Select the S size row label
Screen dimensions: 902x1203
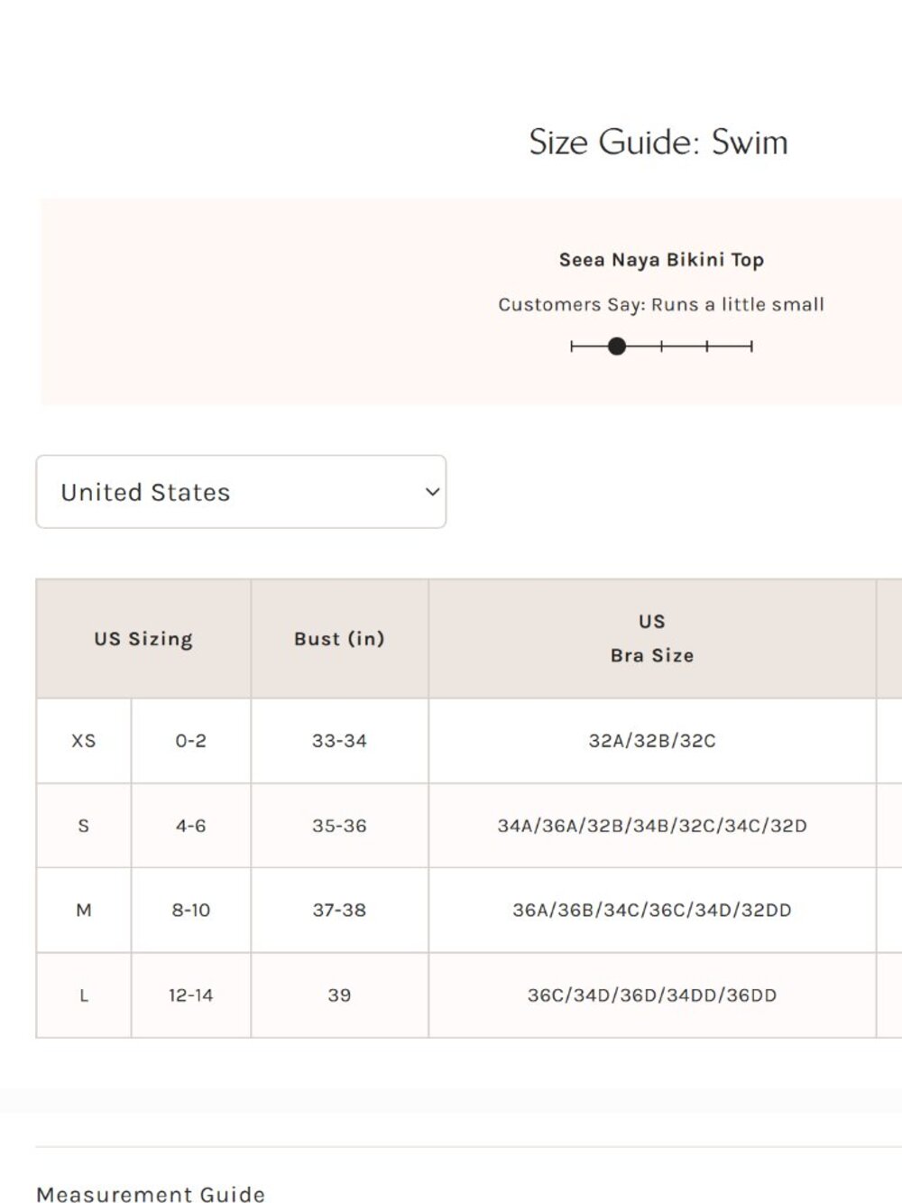pos(84,826)
